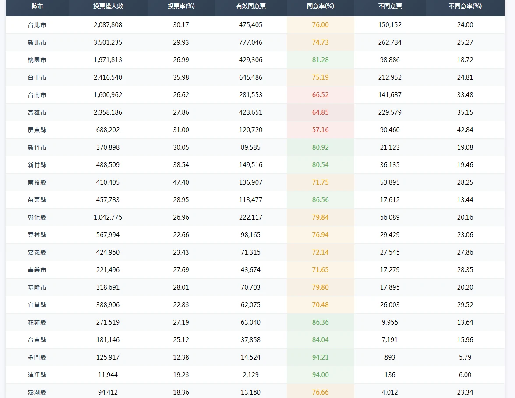Select the 新竹縣 row name
The width and height of the screenshot is (515, 398).
[37, 165]
